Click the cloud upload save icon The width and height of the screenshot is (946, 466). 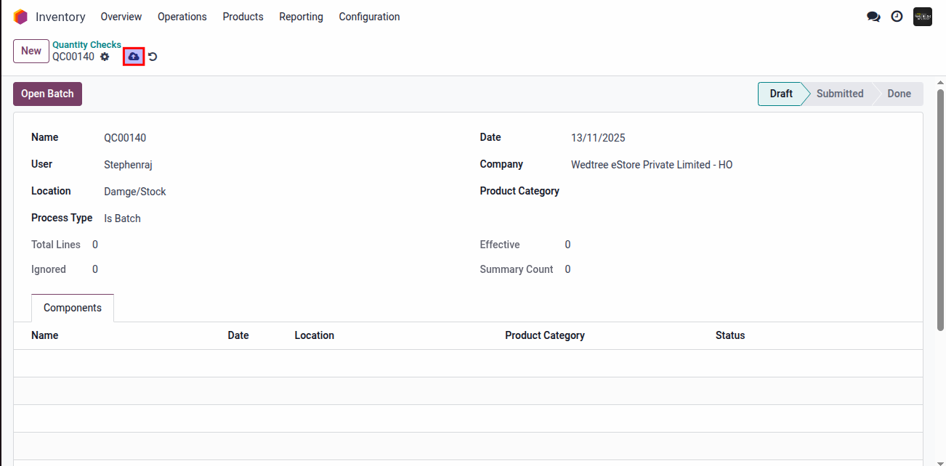(x=134, y=57)
